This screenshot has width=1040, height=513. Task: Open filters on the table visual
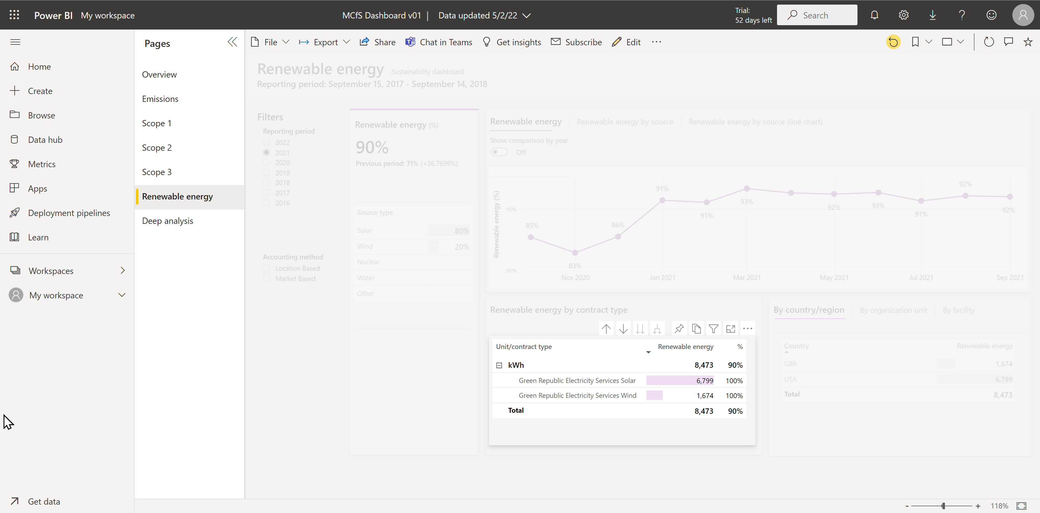pos(713,328)
